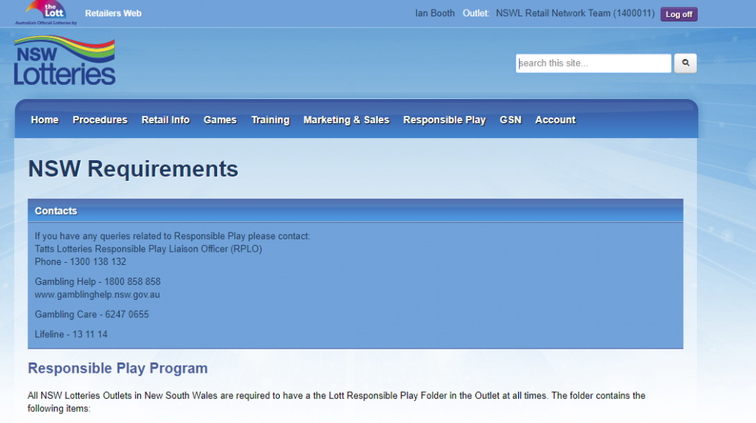Click the Contacts panel header
Screen dimensions: 756x423
click(x=355, y=211)
